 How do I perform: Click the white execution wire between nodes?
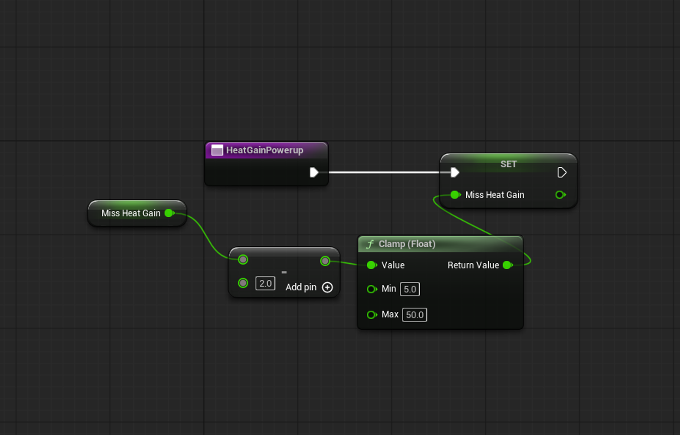click(x=384, y=172)
